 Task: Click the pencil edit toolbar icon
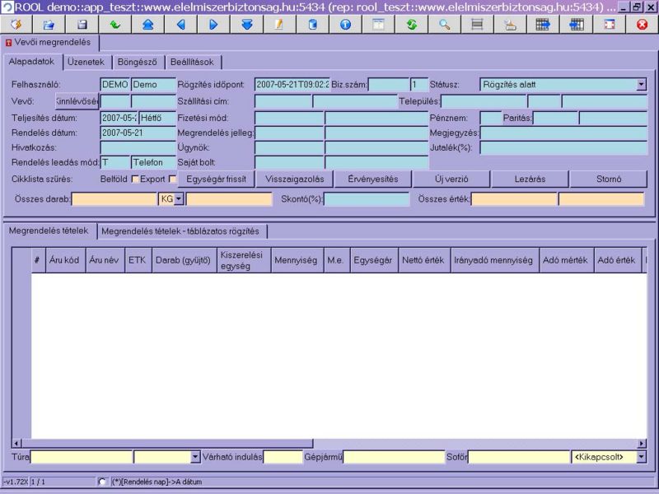click(279, 25)
